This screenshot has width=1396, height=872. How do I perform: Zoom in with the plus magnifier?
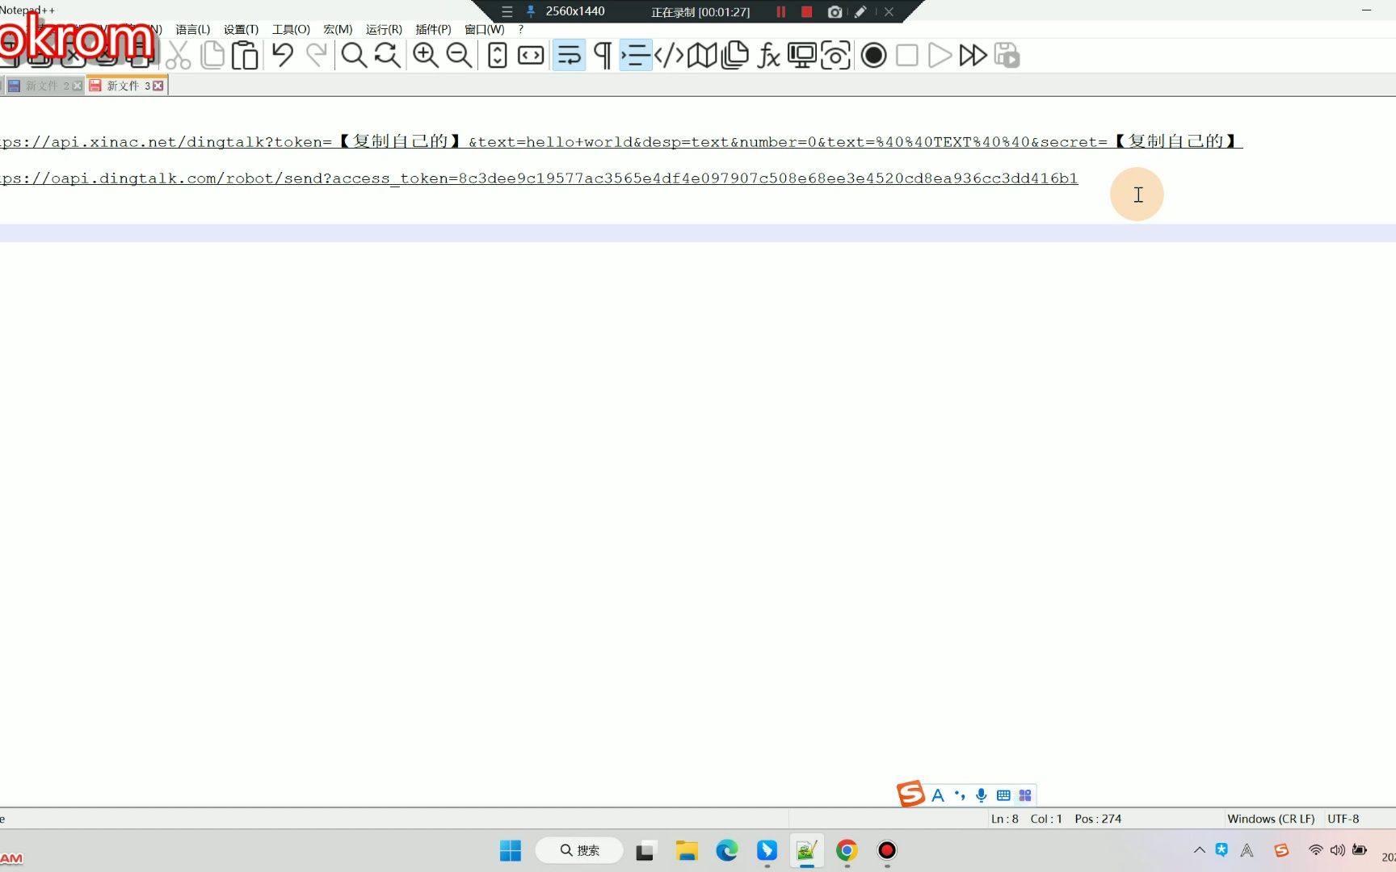(x=426, y=56)
